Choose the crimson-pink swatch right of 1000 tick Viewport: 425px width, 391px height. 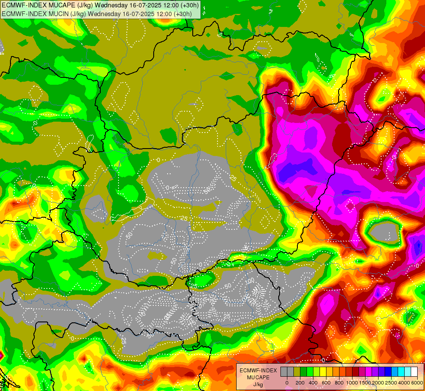[362, 371]
